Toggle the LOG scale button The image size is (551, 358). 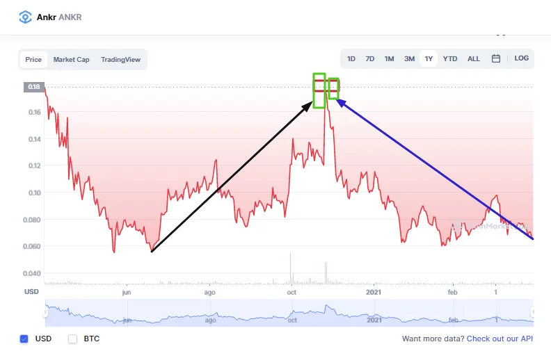tap(522, 58)
